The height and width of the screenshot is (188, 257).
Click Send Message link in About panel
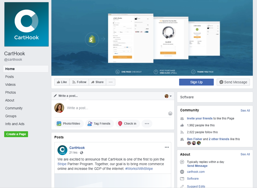point(197,166)
